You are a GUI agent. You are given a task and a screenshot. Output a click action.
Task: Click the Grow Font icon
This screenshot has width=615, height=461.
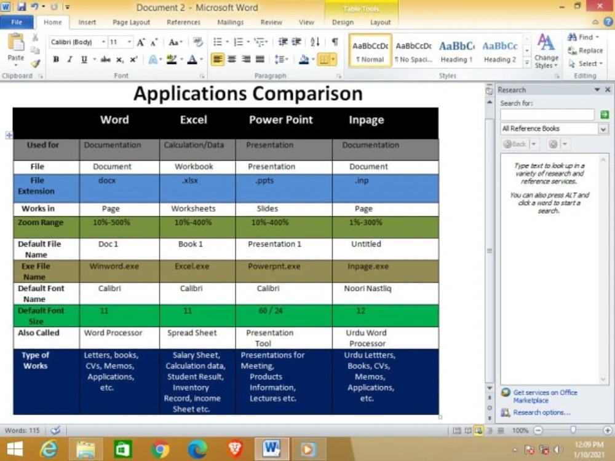pyautogui.click(x=140, y=42)
